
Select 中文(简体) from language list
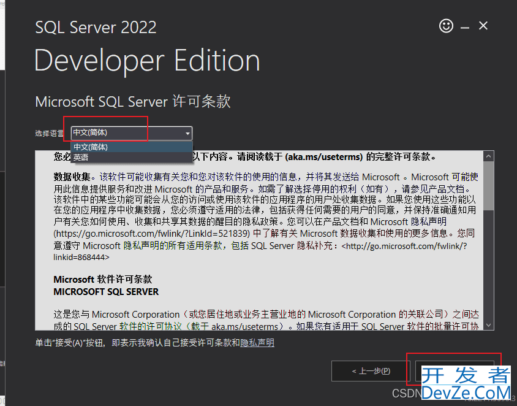pos(131,147)
